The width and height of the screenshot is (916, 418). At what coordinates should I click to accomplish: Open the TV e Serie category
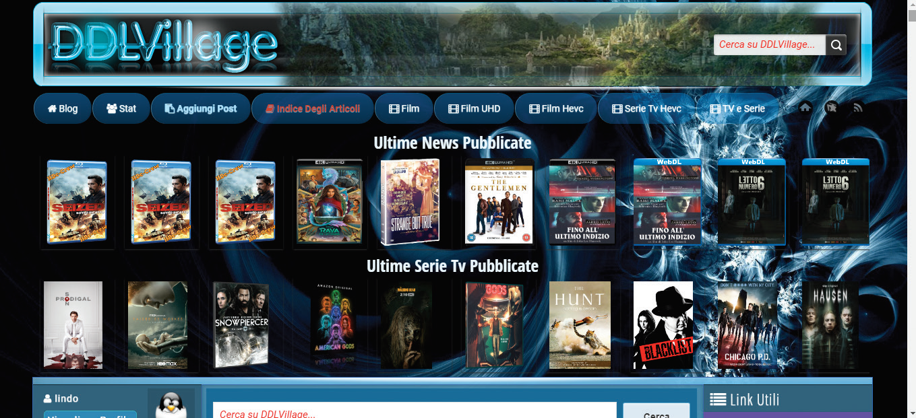pos(737,108)
